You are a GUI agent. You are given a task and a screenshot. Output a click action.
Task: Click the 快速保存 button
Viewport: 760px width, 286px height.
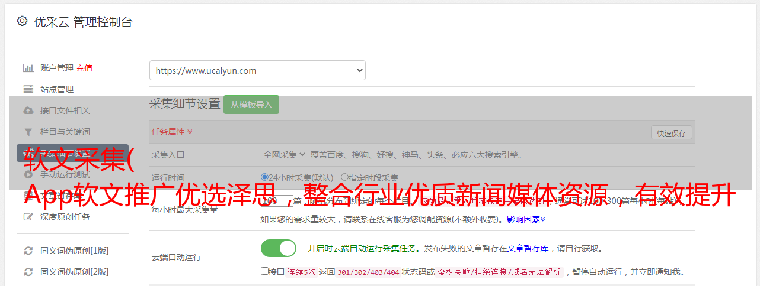point(671,133)
